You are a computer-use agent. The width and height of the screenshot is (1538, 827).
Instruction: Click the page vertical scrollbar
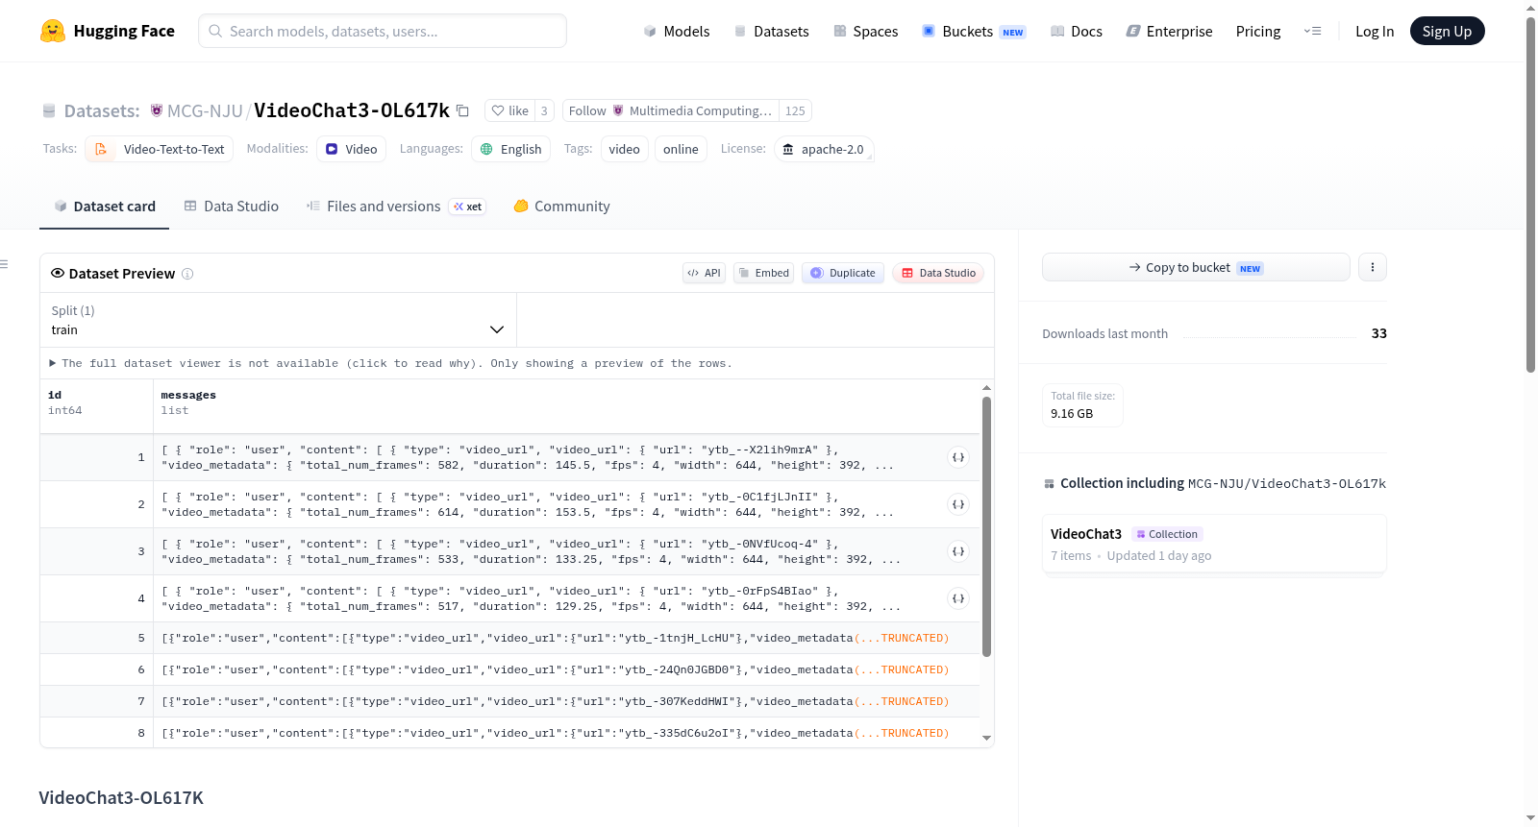(x=1531, y=195)
